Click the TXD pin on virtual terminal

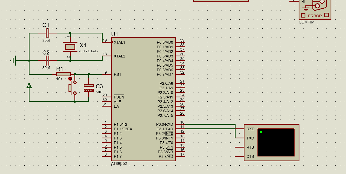(250, 138)
